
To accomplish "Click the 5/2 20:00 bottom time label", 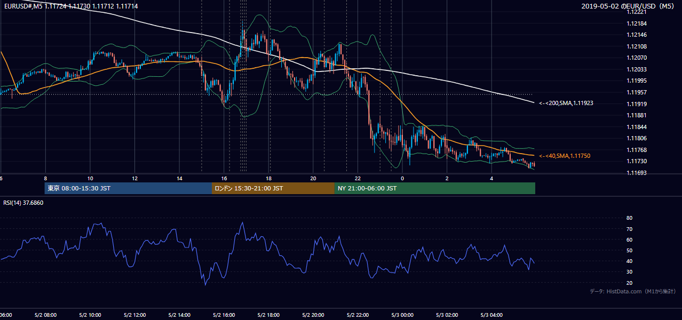I will (314, 315).
